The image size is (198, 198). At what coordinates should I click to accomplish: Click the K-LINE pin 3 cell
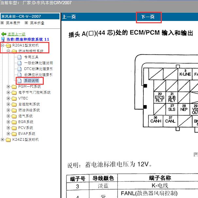[x=185, y=74]
